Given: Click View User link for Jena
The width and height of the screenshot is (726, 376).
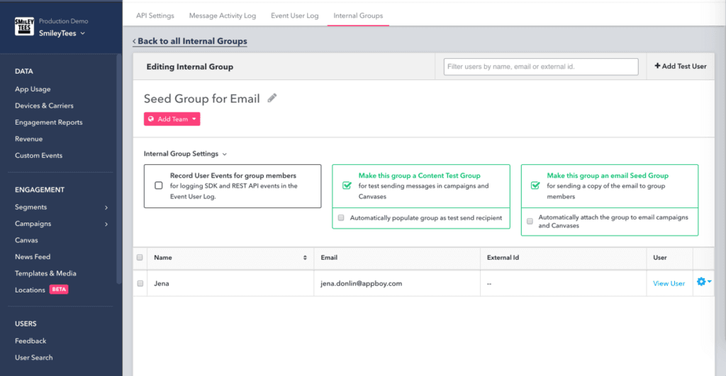Looking at the screenshot, I should point(669,283).
